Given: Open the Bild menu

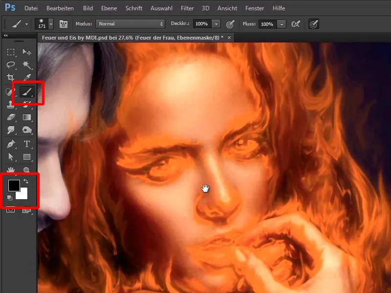Looking at the screenshot, I should tap(88, 8).
